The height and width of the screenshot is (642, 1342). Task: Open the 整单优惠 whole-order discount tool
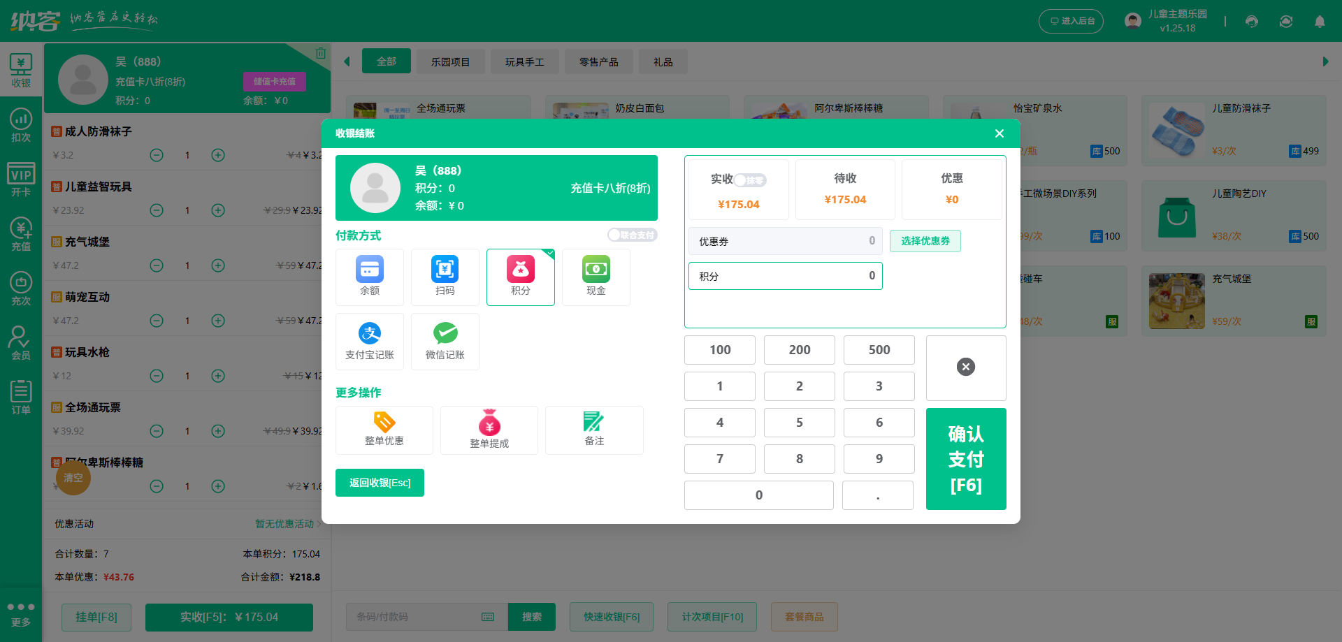[x=384, y=430]
